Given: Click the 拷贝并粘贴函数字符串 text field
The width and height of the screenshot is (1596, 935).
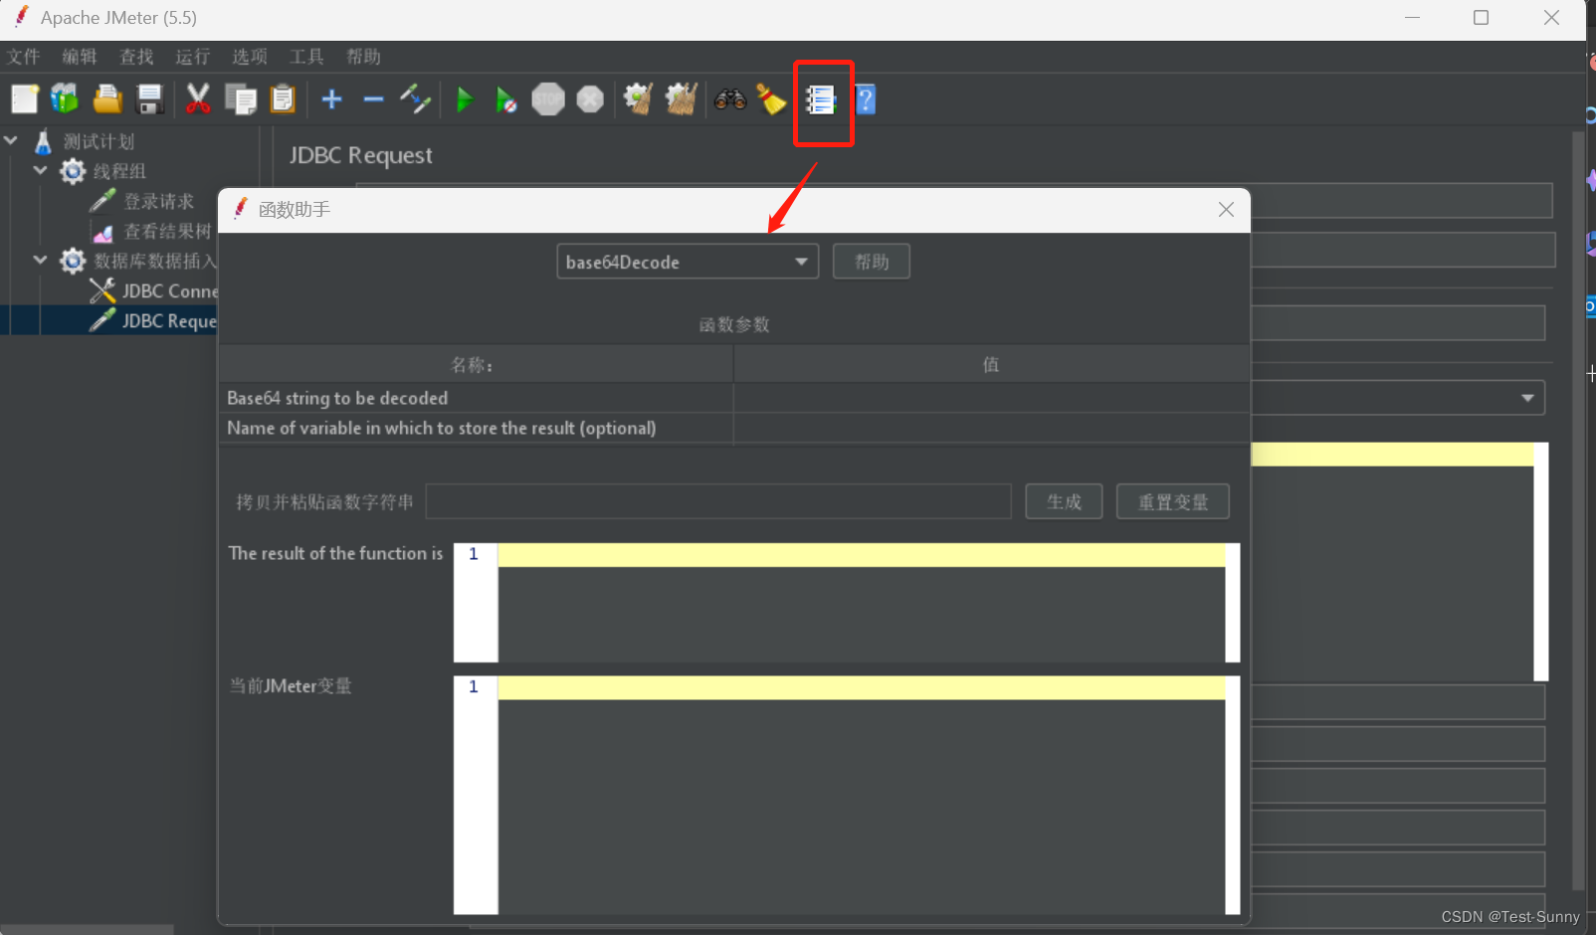Looking at the screenshot, I should [718, 501].
